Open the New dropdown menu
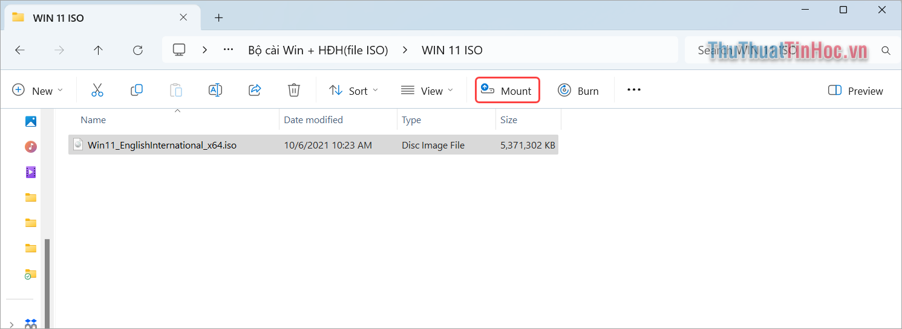902x329 pixels. coord(38,91)
